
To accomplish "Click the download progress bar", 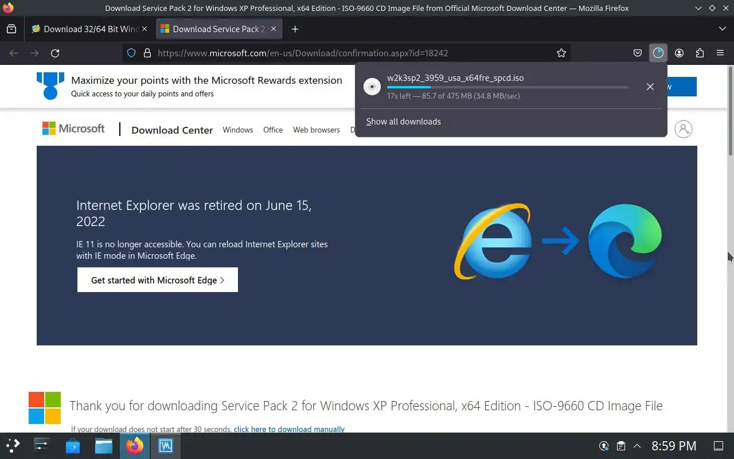I will pos(507,87).
